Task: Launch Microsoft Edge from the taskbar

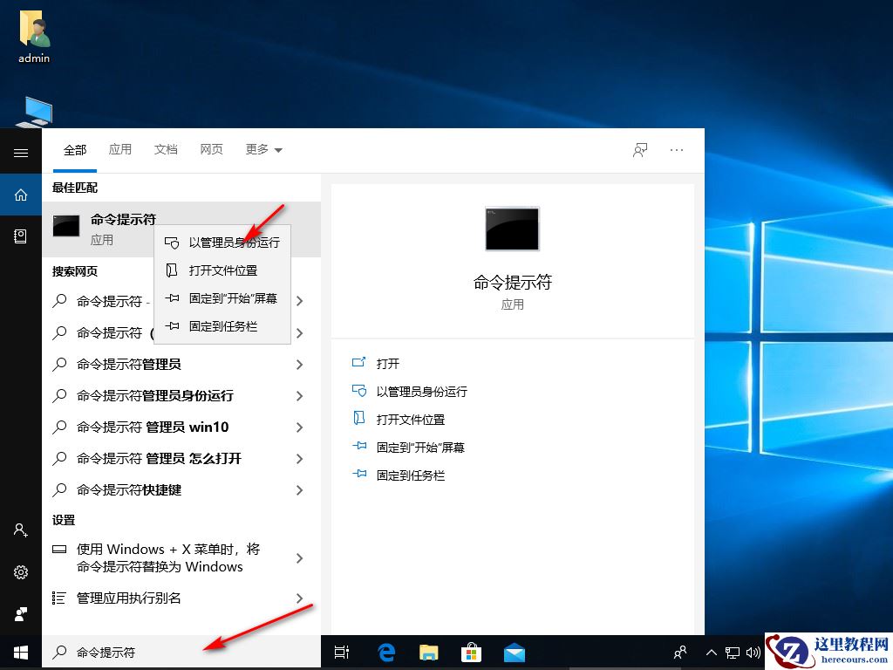Action: click(385, 652)
